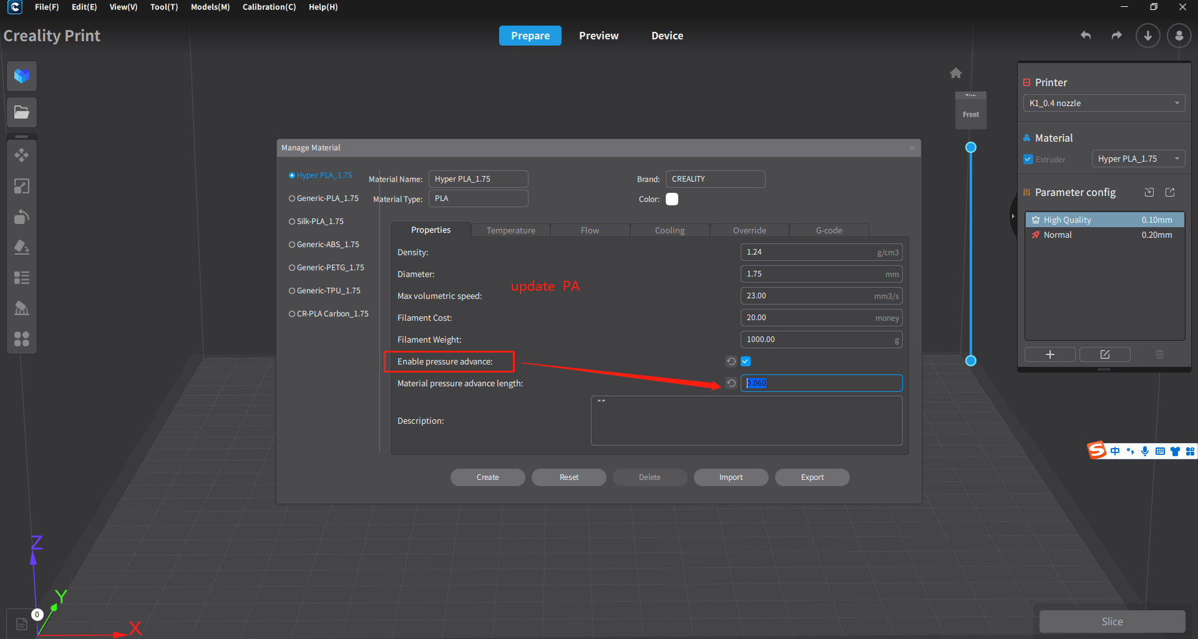Import parameter config icon
This screenshot has height=639, width=1198.
tap(1149, 192)
